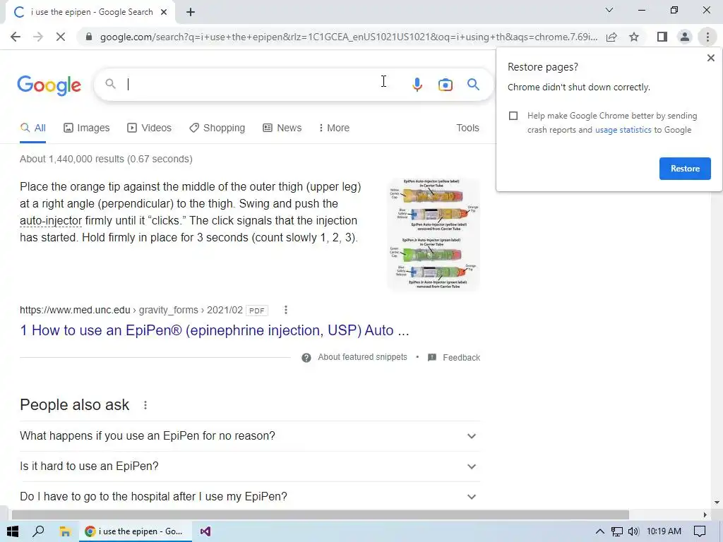Search by image with camera icon
The height and width of the screenshot is (542, 723).
(x=445, y=85)
